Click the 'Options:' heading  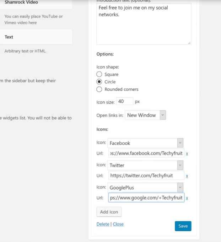click(x=105, y=54)
